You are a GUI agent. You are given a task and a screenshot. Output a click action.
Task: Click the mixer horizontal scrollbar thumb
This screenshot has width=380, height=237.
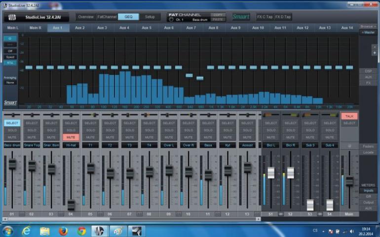click(x=59, y=219)
